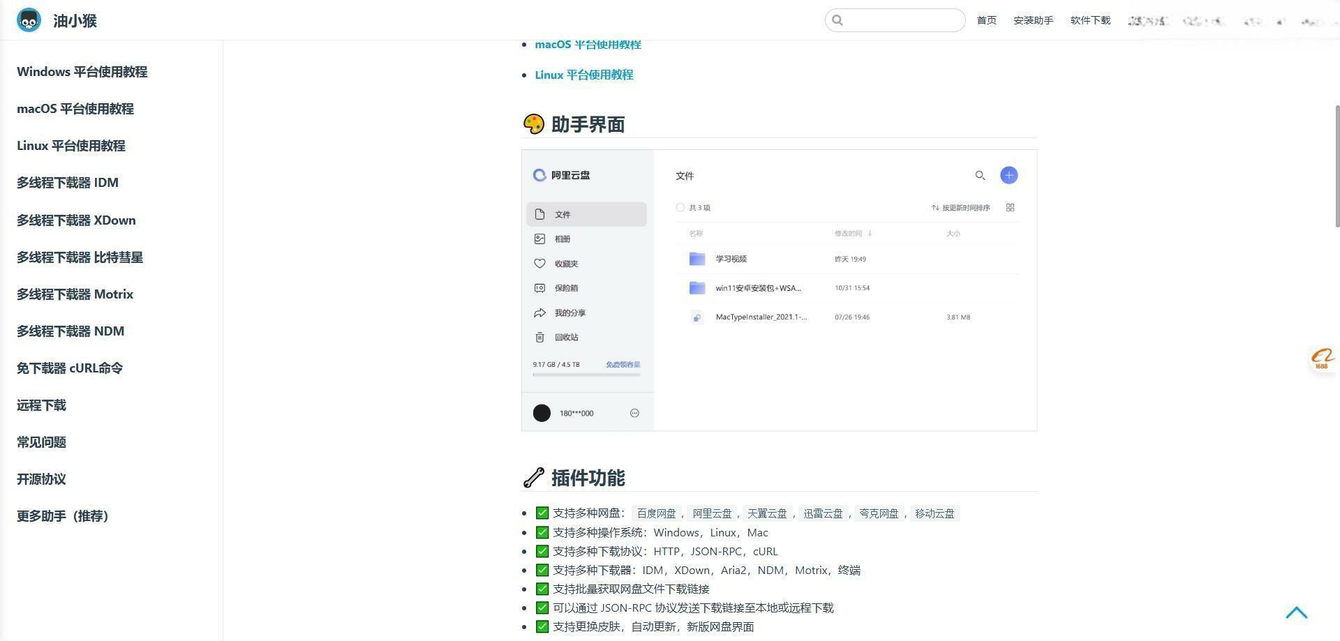
Task: Select 多线程下载器 比特彗星 sidebar entry
Action: (80, 257)
